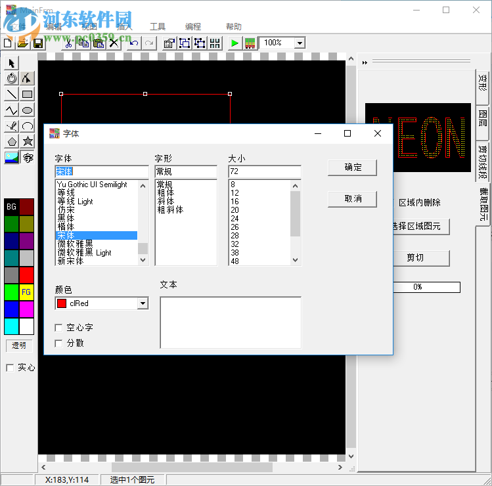Click the group objects toolbar icon

point(185,43)
